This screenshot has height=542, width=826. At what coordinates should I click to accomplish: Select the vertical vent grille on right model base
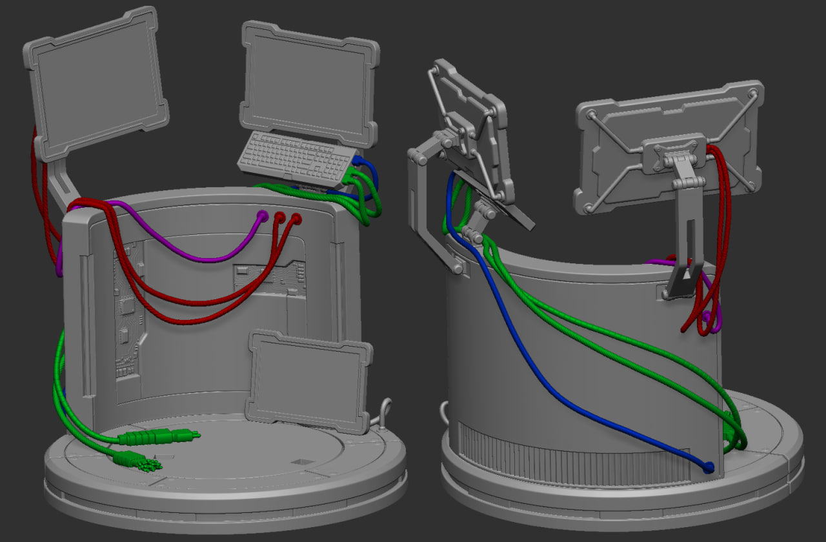click(549, 455)
